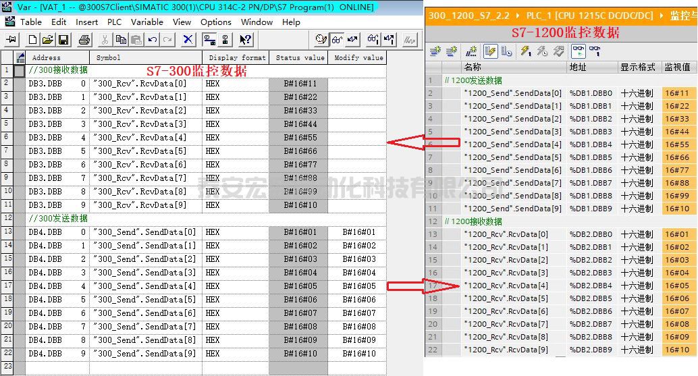
Task: Click the Undo arrow in the toolbar
Action: coord(152,40)
